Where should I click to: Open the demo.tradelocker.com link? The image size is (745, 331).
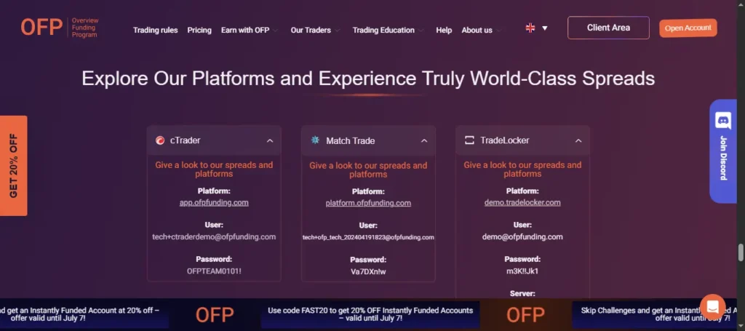click(522, 202)
